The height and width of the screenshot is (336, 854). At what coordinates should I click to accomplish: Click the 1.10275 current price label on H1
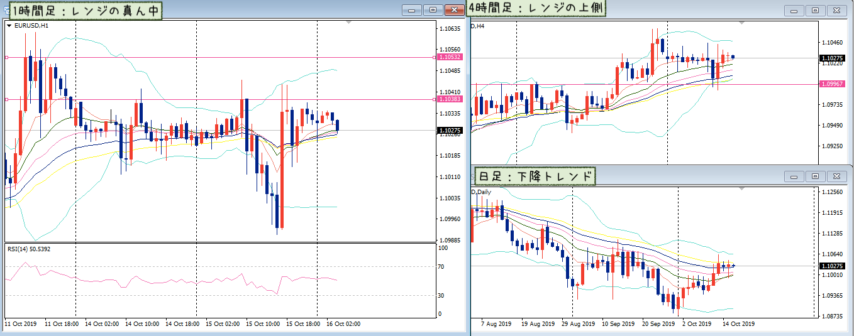tap(450, 130)
